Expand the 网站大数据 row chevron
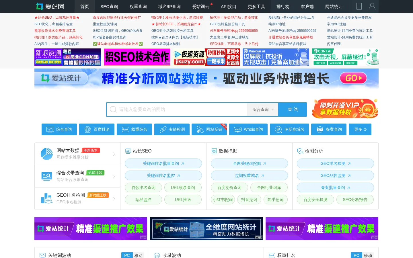The image size is (413, 258). click(114, 154)
